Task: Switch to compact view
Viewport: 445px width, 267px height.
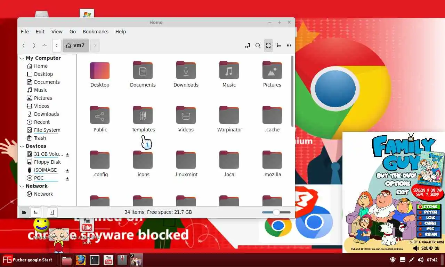Action: [289, 46]
